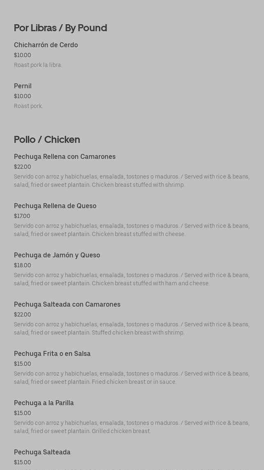
Task: Click the $18.00 price of Jamón y Queso
Action: 23,266
